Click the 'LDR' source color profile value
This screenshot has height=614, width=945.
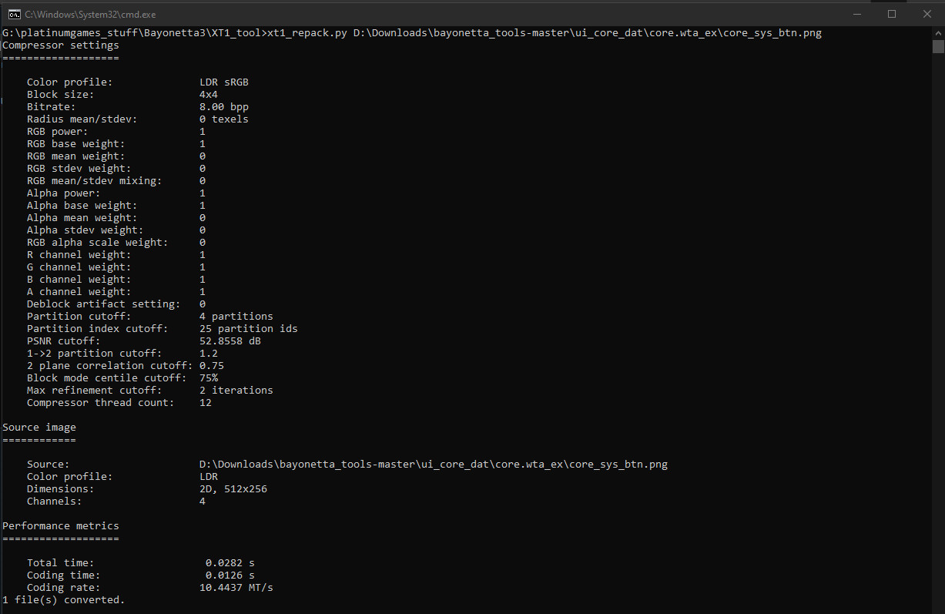pyautogui.click(x=209, y=477)
